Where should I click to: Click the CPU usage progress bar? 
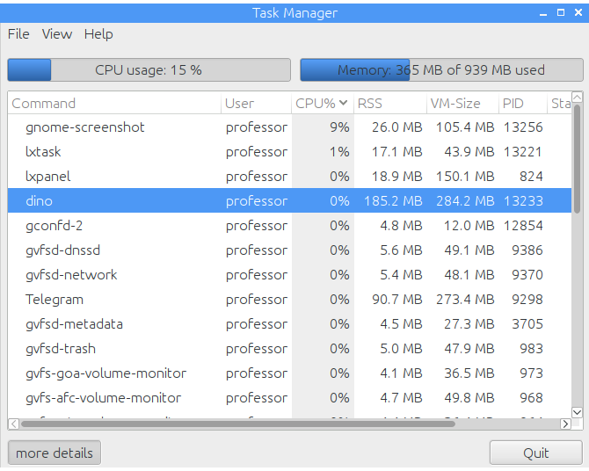(x=149, y=70)
